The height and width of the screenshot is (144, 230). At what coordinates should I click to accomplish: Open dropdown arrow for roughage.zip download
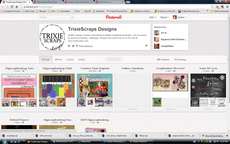32,136
